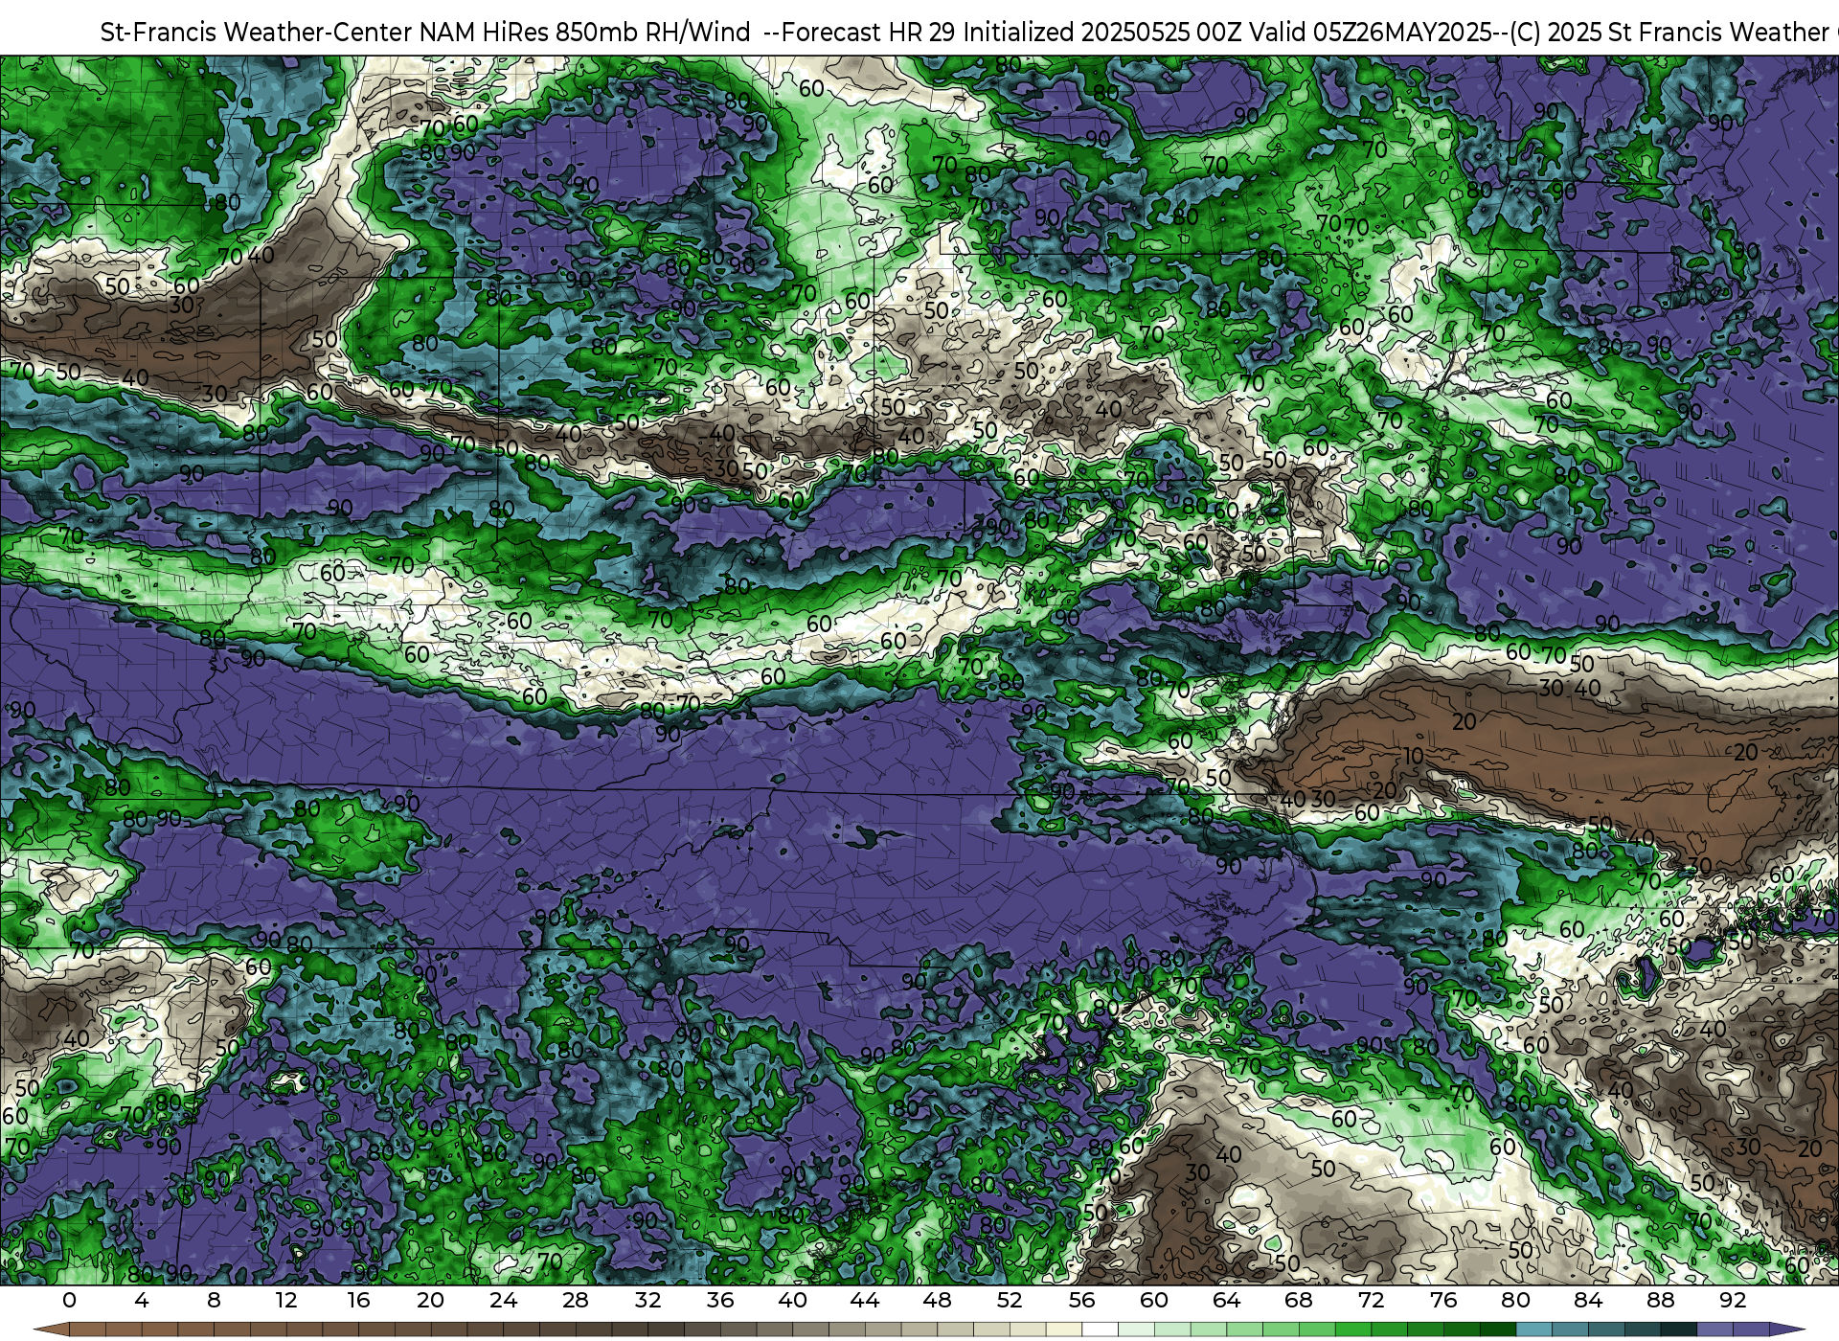Click the first brown colorbar swatch below 0
1839x1341 pixels.
pos(87,1330)
